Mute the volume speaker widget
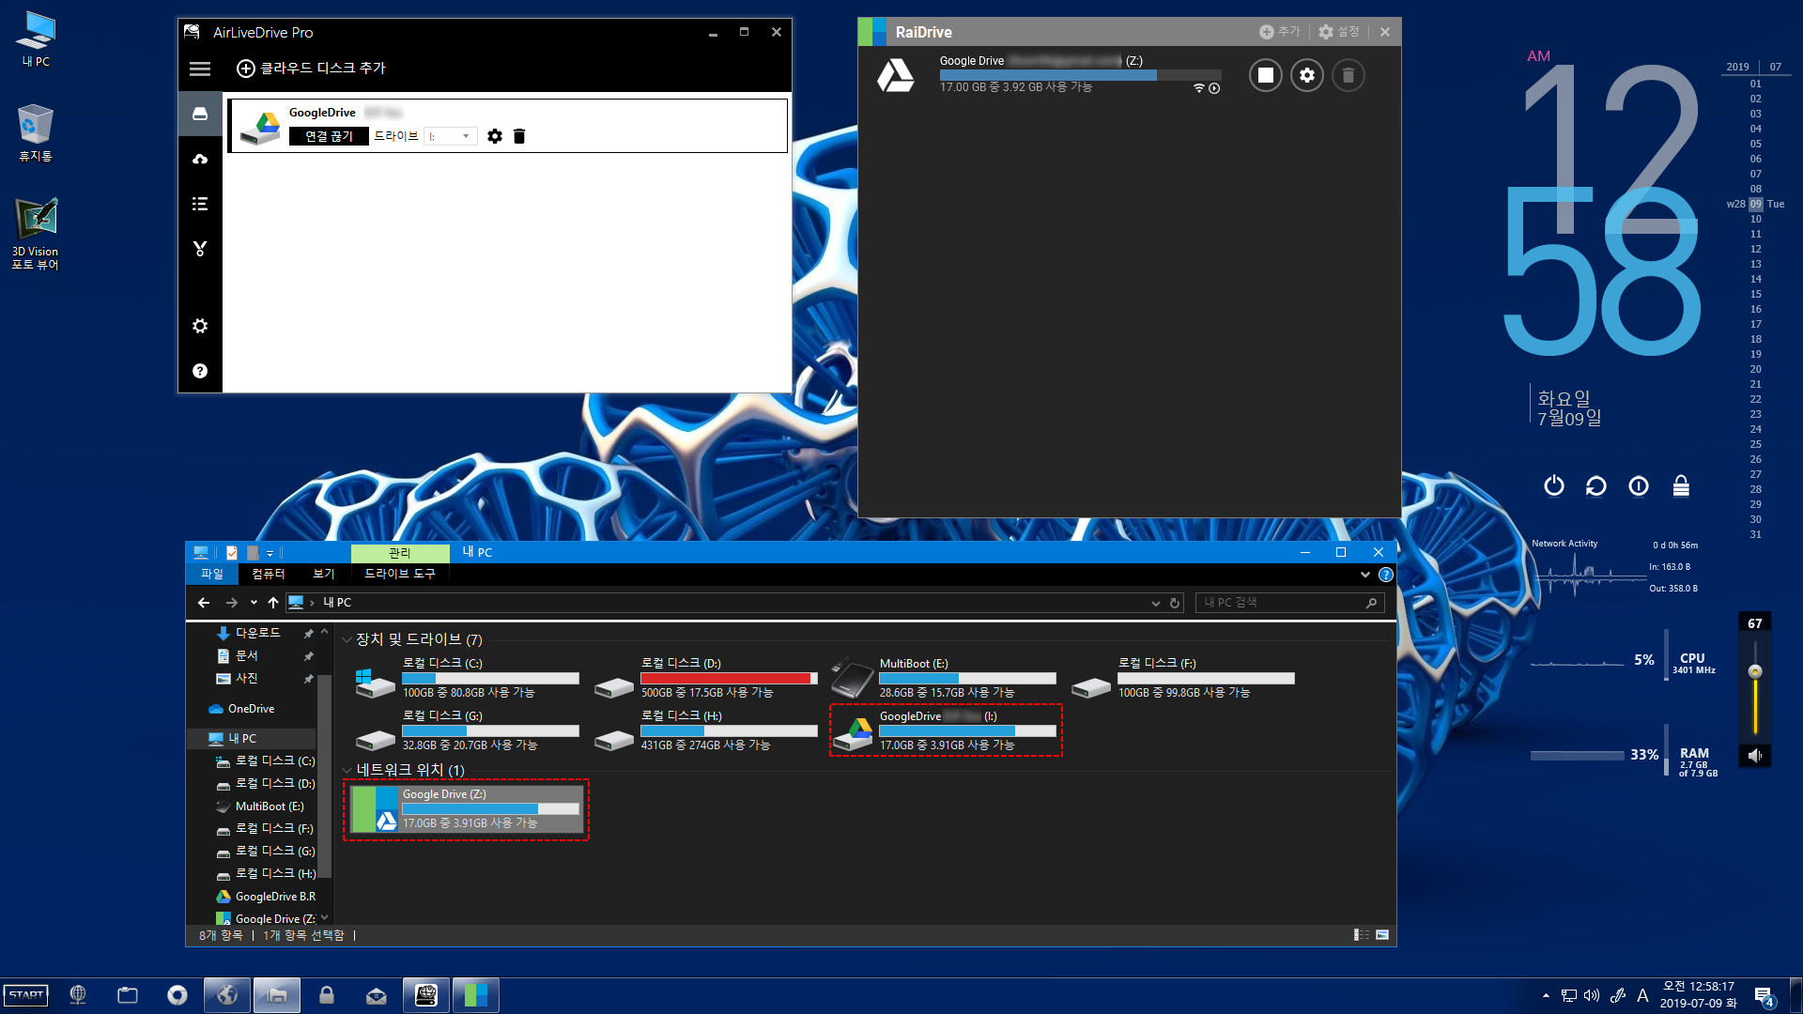 1754,756
